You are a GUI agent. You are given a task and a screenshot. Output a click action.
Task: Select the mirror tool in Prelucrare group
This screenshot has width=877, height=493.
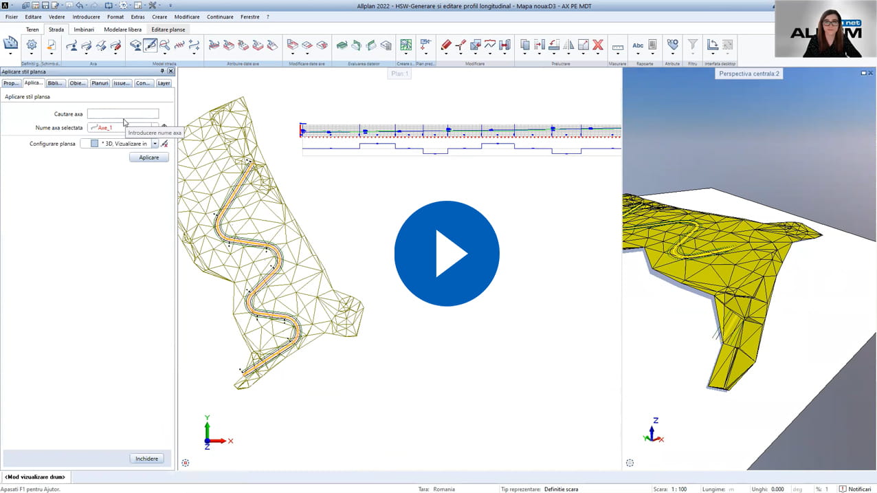568,45
